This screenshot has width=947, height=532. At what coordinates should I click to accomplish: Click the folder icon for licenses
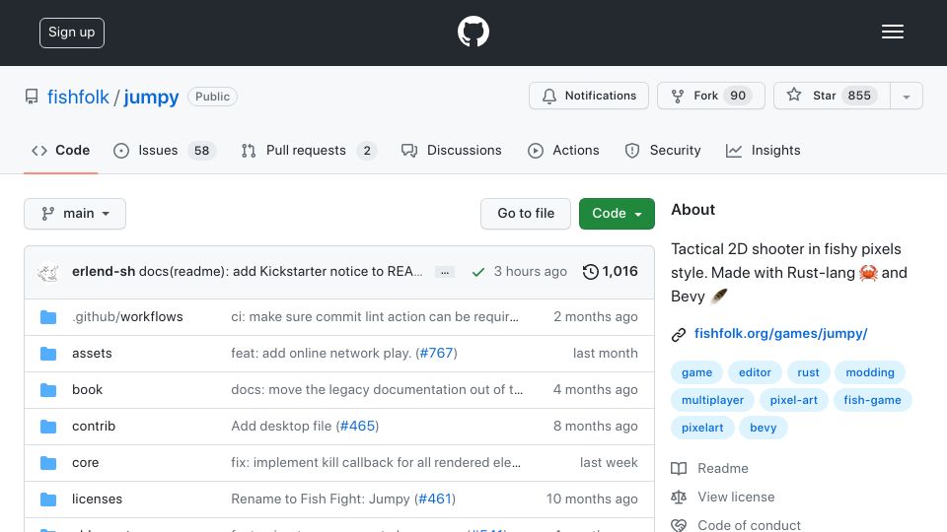[x=48, y=499]
